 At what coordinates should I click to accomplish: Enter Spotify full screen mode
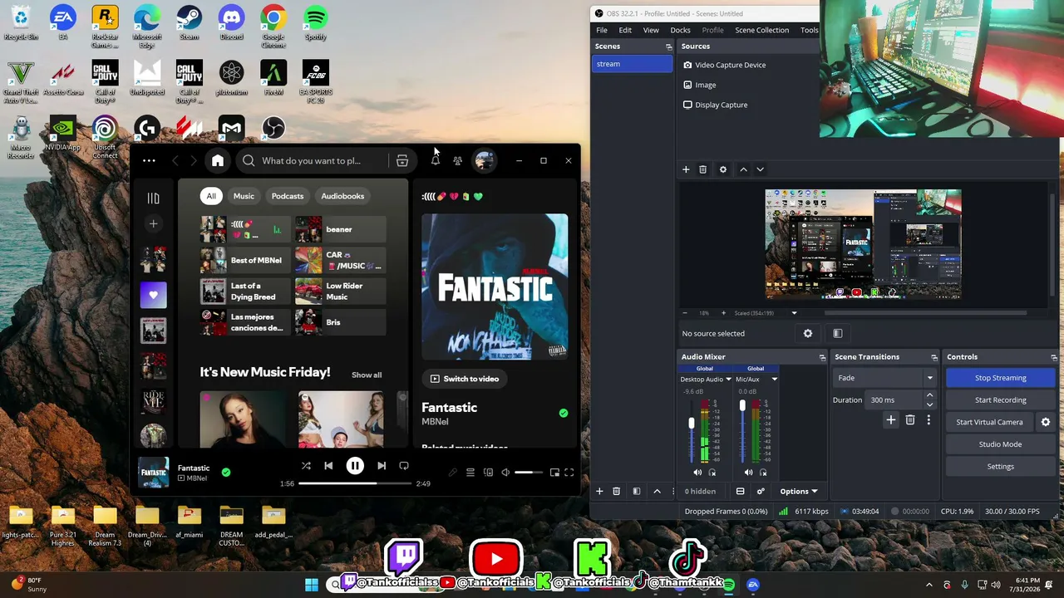(569, 473)
